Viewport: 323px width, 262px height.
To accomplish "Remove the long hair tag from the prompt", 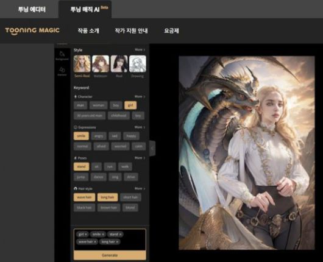I will coord(117,242).
